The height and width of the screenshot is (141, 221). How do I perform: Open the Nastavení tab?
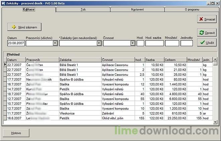(x=137, y=9)
